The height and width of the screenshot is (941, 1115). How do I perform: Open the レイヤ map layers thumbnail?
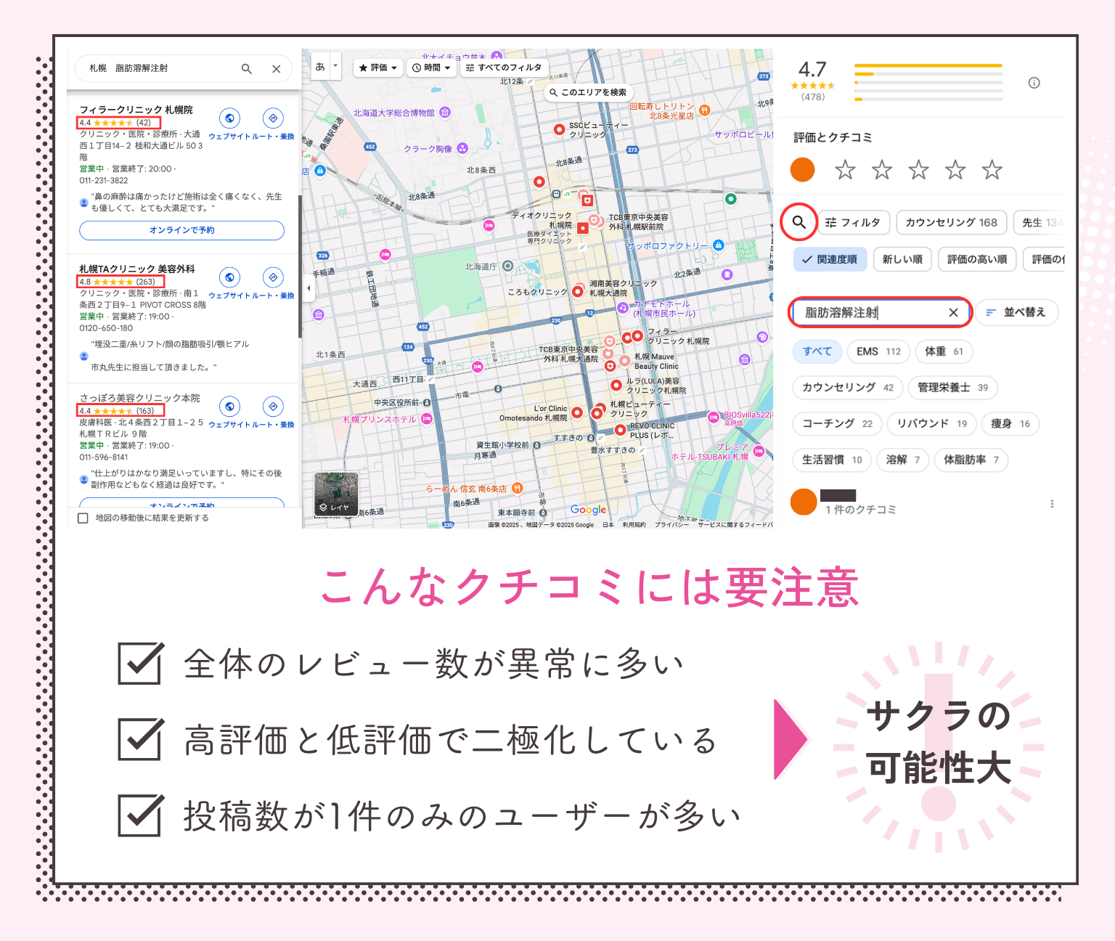tap(336, 494)
